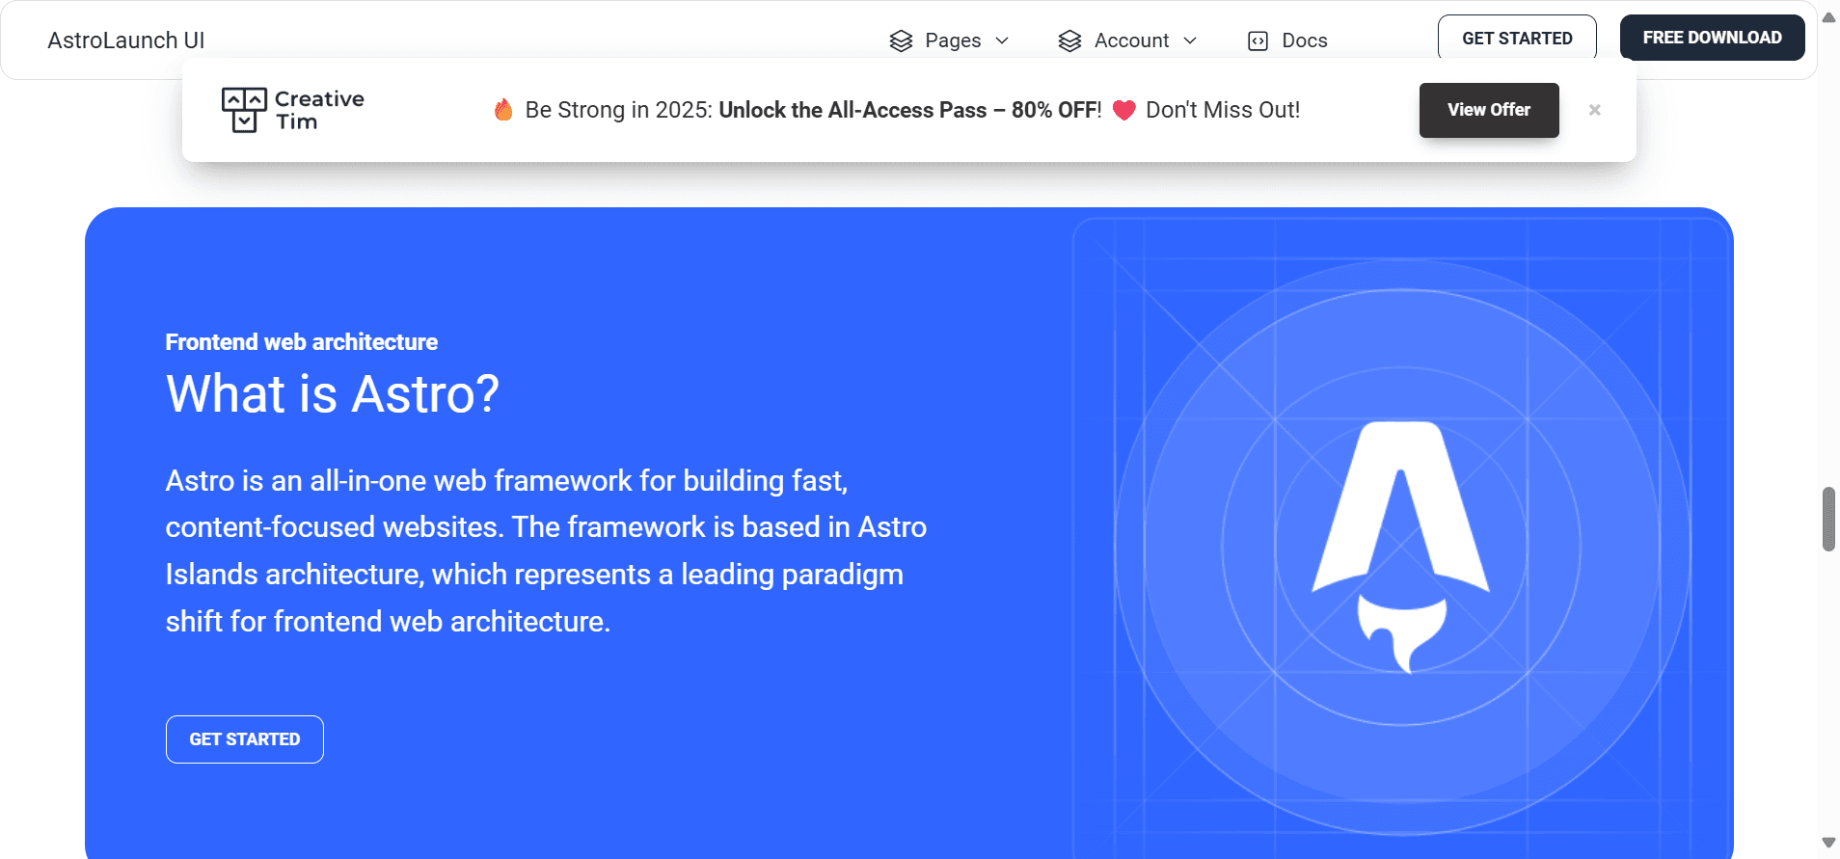Screen dimensions: 1840x859
Task: Click the AstroLaunch UI brand link
Action: click(126, 40)
